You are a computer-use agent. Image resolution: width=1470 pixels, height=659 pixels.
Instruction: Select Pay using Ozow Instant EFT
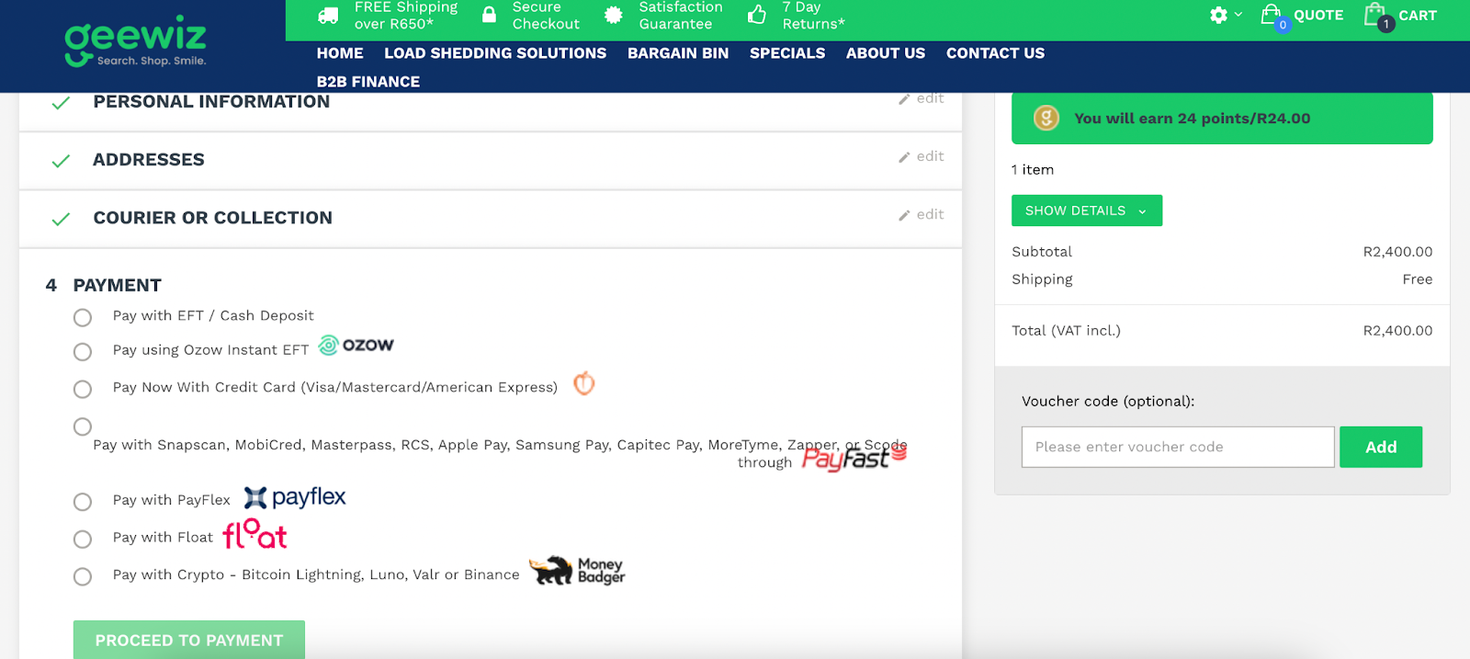pos(83,352)
